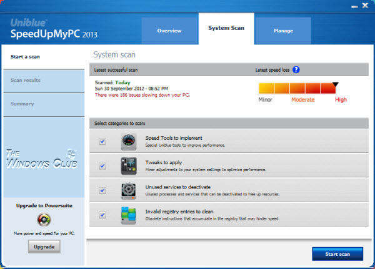Click the Speed Tools speedometer icon
Viewport: 375px width, 269px height.
tap(129, 141)
